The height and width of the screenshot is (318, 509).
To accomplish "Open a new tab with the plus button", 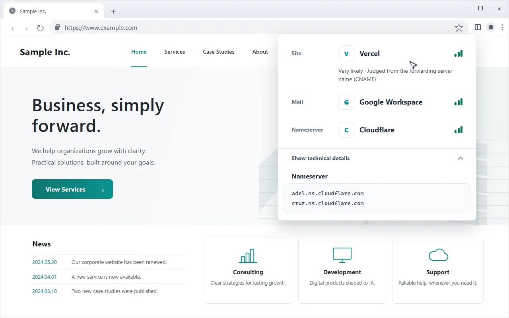I will [x=113, y=12].
